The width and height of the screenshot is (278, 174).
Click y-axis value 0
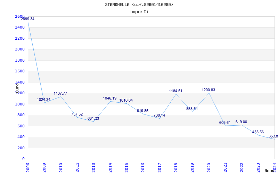point(23,159)
